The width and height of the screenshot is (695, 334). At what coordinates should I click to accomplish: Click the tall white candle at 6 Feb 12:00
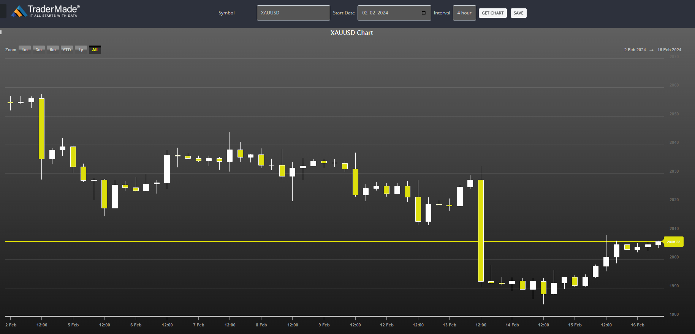coord(167,169)
